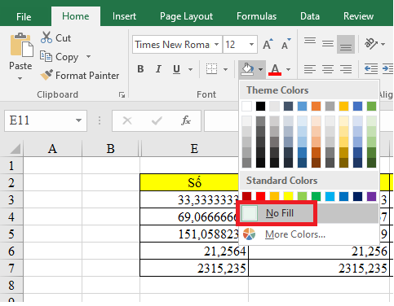Open font name dropdown list
The height and width of the screenshot is (306, 394).
217,44
